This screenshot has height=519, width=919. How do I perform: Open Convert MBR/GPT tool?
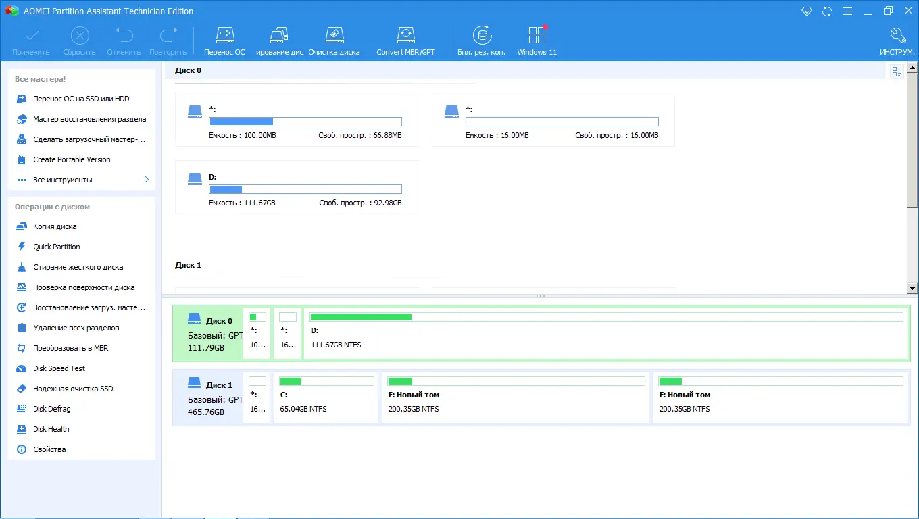pos(405,42)
